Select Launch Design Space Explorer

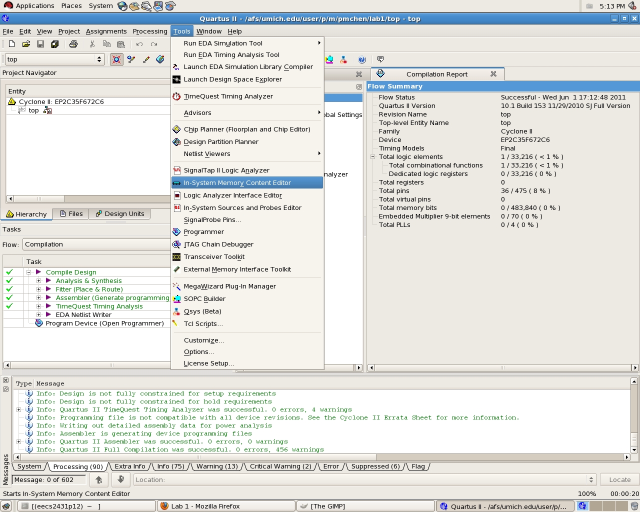click(x=247, y=79)
